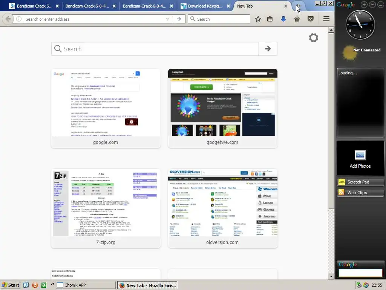Add gadgets with sidebar plus icon
The width and height of the screenshot is (386, 290).
point(364,5)
